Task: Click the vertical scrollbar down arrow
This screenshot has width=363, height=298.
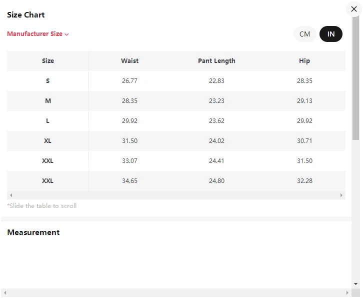Action: pos(355,284)
